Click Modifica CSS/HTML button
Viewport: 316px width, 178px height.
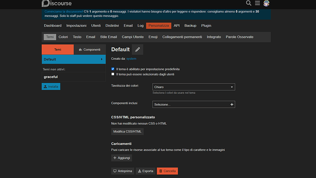pyautogui.click(x=127, y=131)
